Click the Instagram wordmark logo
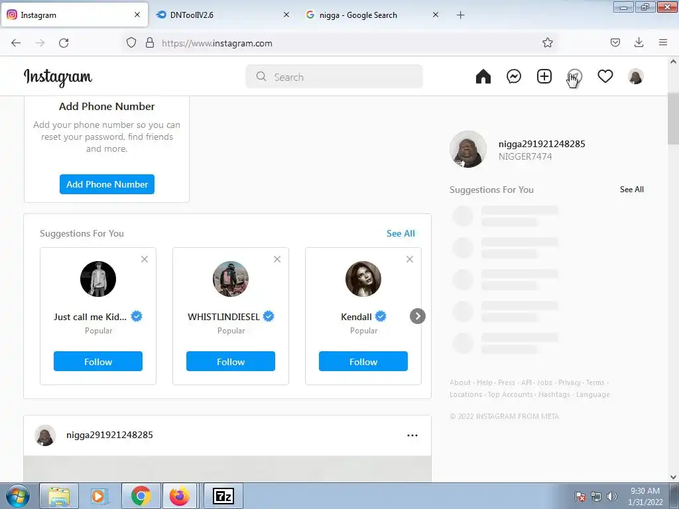The width and height of the screenshot is (679, 509). coord(58,78)
